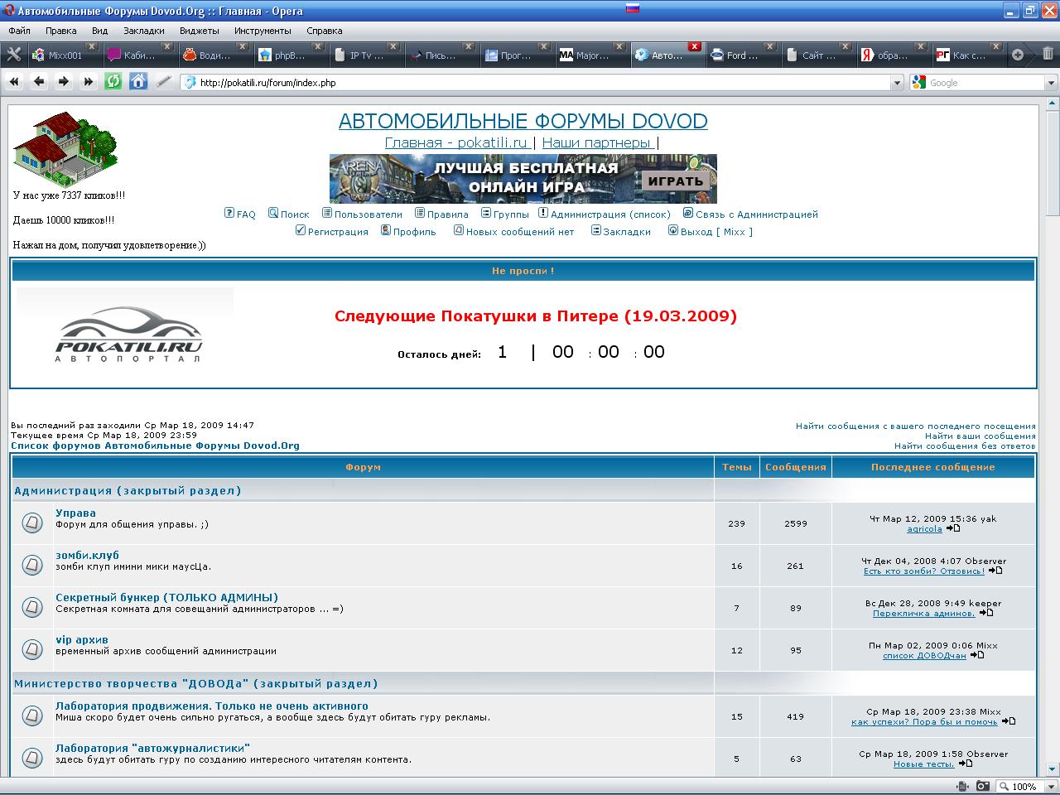
Task: Open the Управа forum link
Action: tap(75, 513)
